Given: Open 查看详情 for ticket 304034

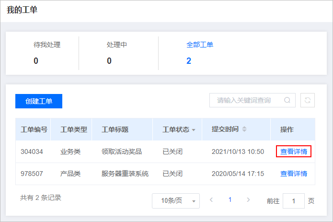Looking at the screenshot, I should coord(294,152).
